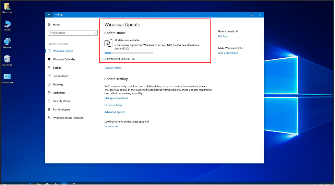Click the Get help link
335x185 pixels.
223,36
